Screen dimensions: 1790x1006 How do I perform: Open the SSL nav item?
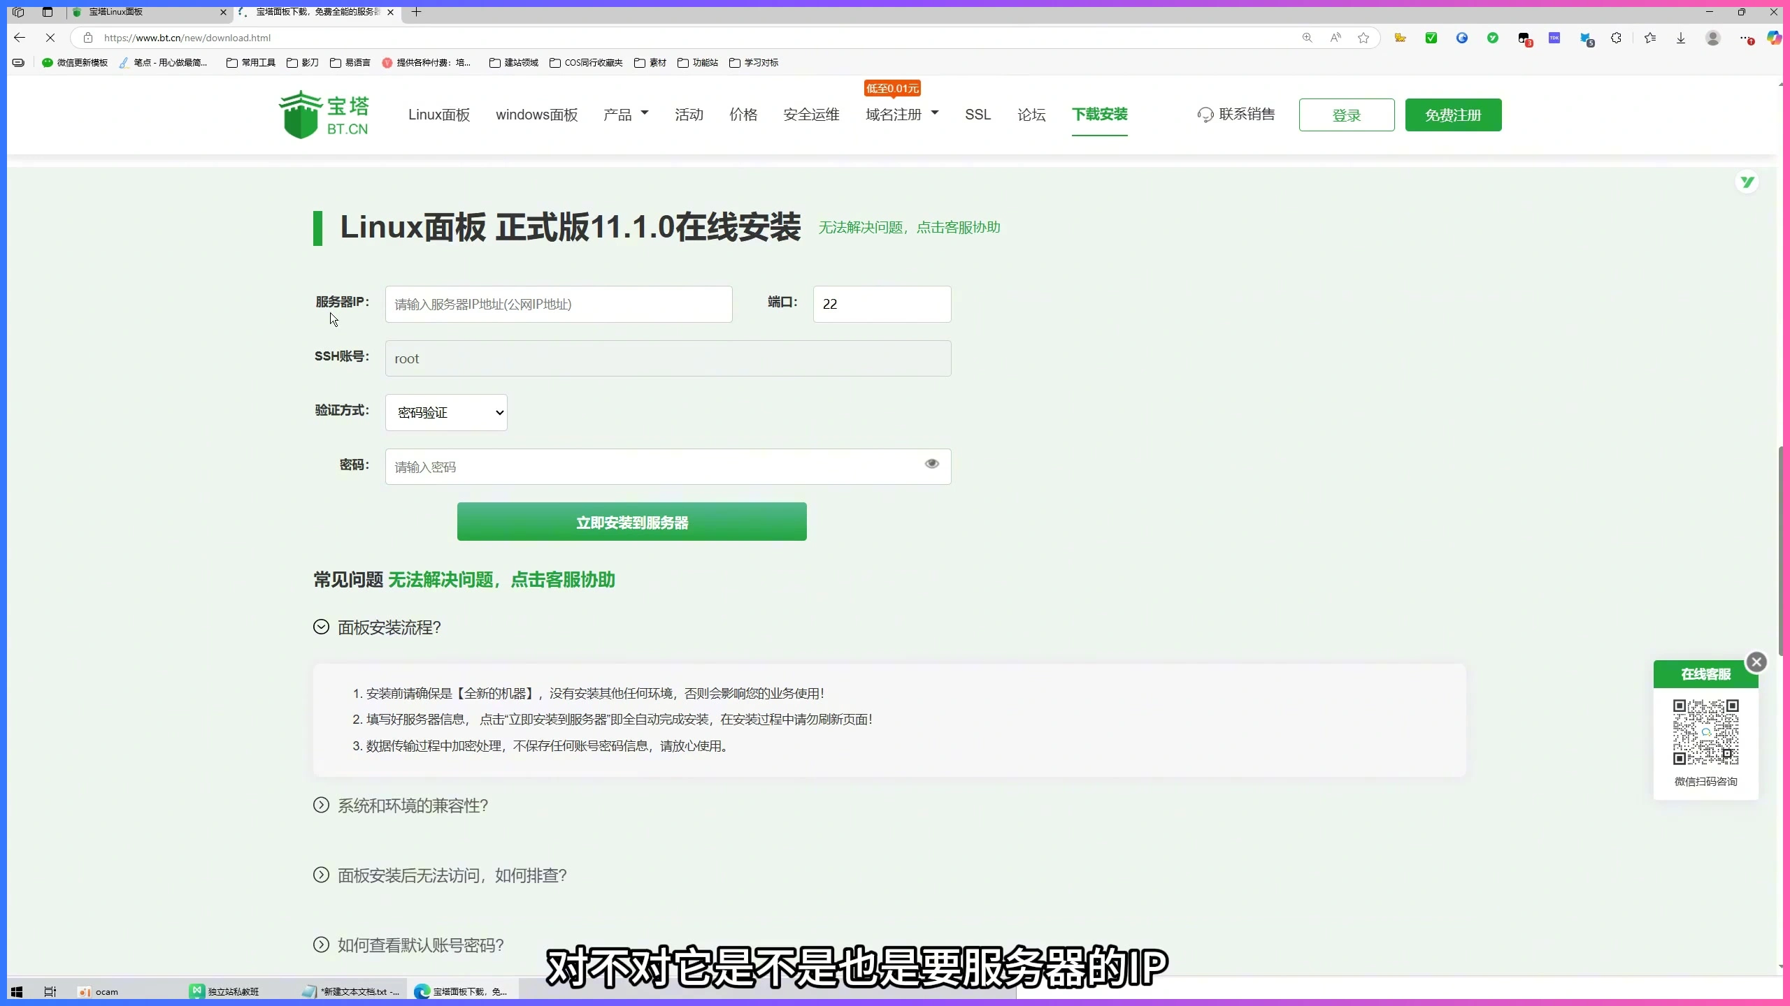[x=978, y=115]
